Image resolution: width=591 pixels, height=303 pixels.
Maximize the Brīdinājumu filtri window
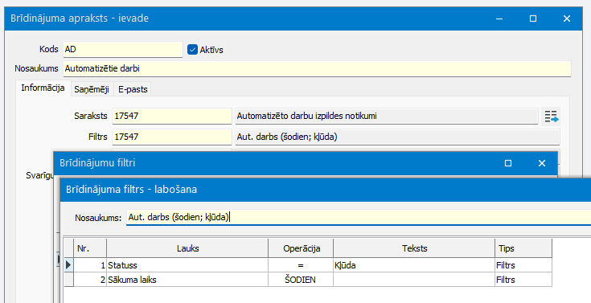(508, 163)
